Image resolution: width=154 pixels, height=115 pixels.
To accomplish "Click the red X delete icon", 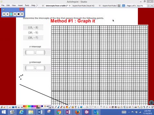I will coord(110,107).
